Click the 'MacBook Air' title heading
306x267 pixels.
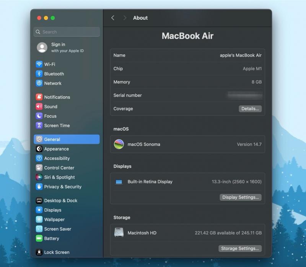pyautogui.click(x=187, y=36)
